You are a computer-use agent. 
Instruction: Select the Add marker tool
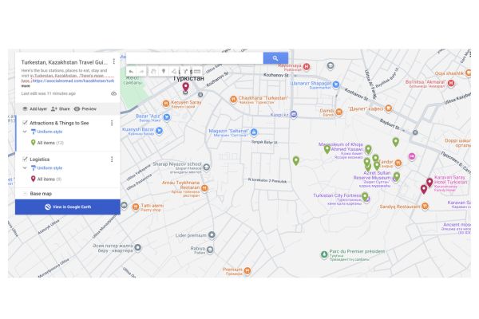click(164, 72)
